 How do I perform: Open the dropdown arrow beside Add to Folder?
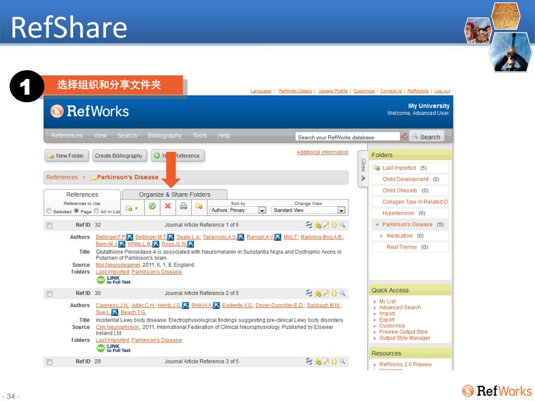(136, 208)
